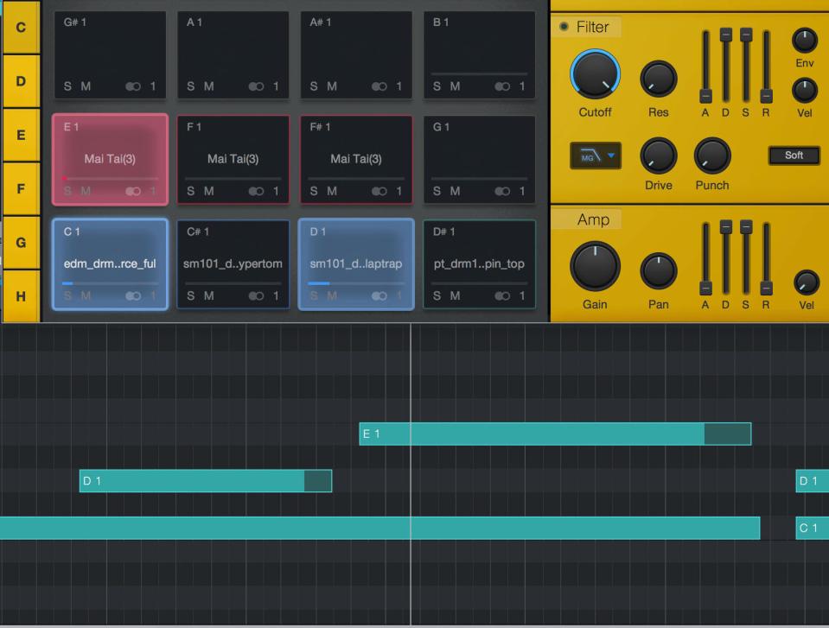This screenshot has height=628, width=829.
Task: Click the Vel knob in the Amp section
Action: coord(806,282)
